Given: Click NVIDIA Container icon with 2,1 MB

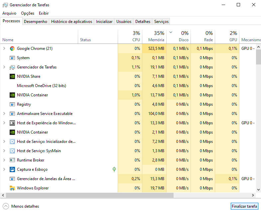Looking at the screenshot, I should pos(12,132).
